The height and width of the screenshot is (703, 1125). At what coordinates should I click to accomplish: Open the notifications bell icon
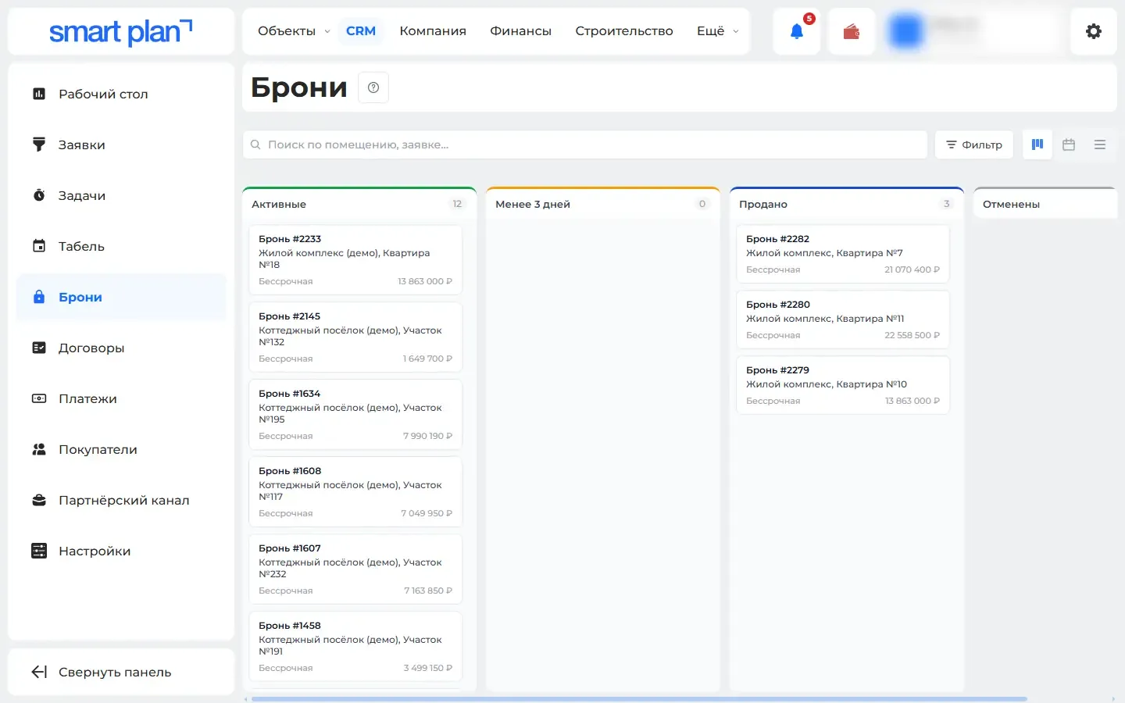pos(796,31)
